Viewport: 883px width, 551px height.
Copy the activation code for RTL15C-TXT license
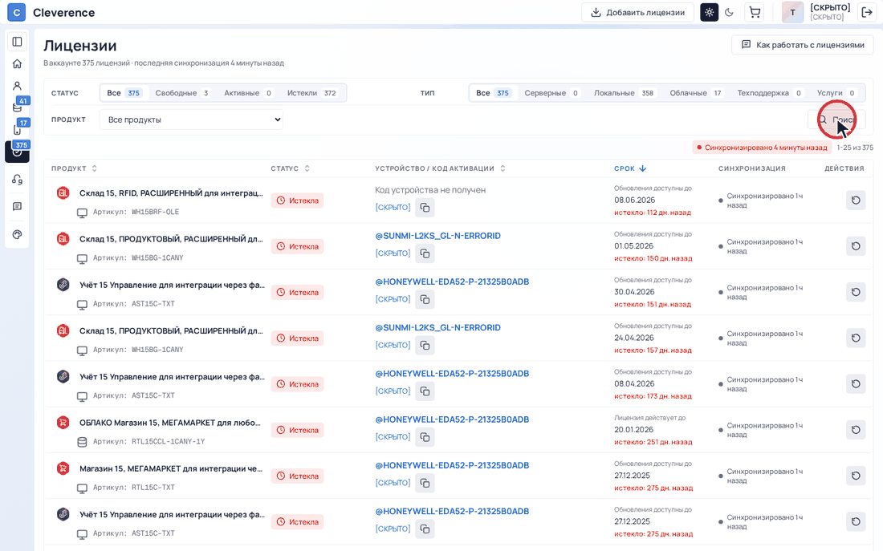tap(425, 483)
